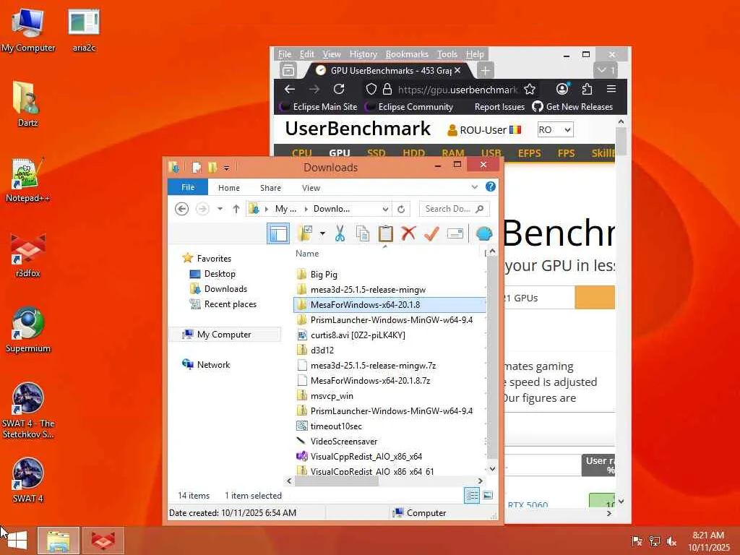Click the Copy pages icon

363,233
